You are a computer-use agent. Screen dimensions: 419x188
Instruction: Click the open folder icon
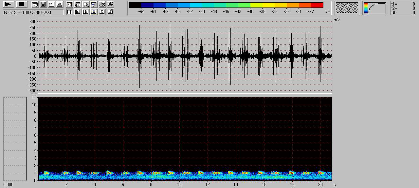[x=110, y=5]
